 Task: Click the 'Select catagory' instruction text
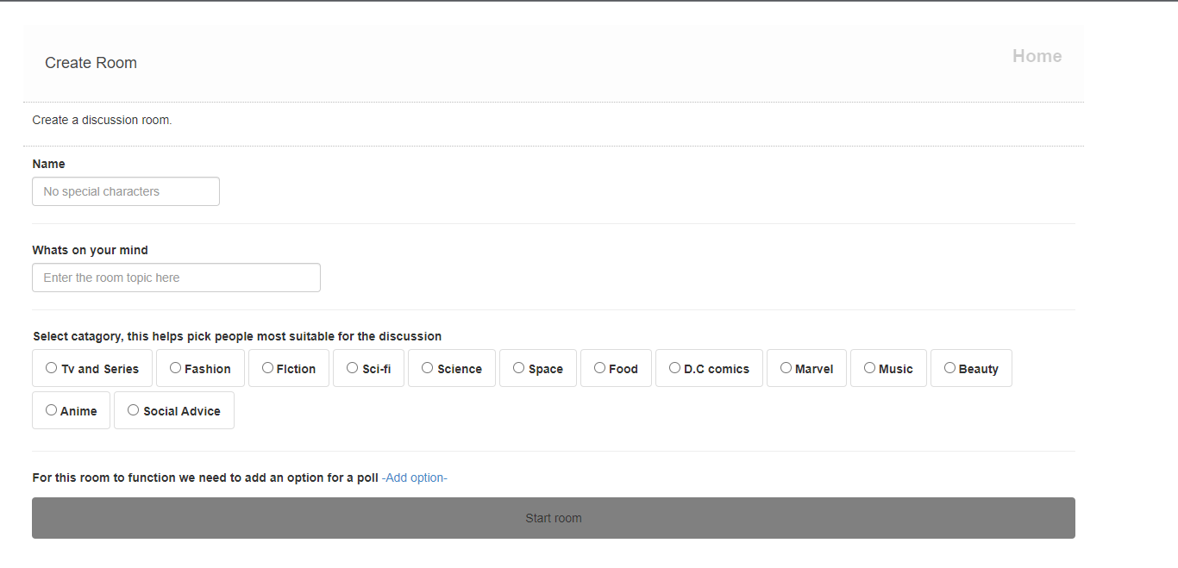[237, 336]
